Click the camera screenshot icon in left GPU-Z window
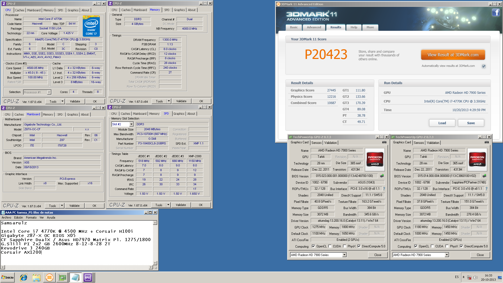503x283 pixels. click(384, 142)
